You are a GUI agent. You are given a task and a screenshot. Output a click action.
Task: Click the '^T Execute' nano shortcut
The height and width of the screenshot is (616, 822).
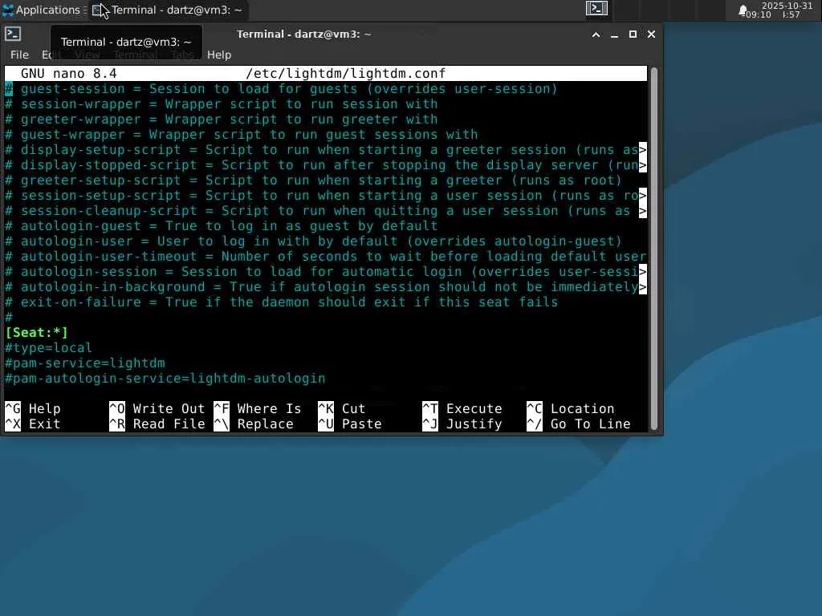coord(462,408)
